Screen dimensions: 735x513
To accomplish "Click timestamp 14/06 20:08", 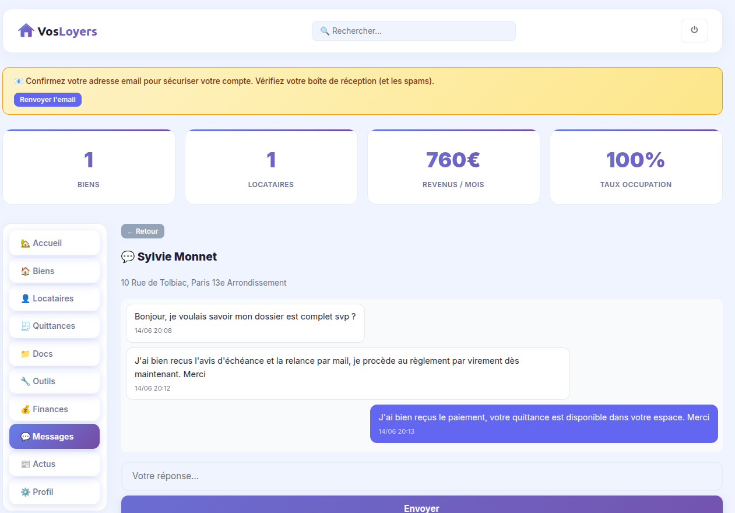I will tap(153, 331).
